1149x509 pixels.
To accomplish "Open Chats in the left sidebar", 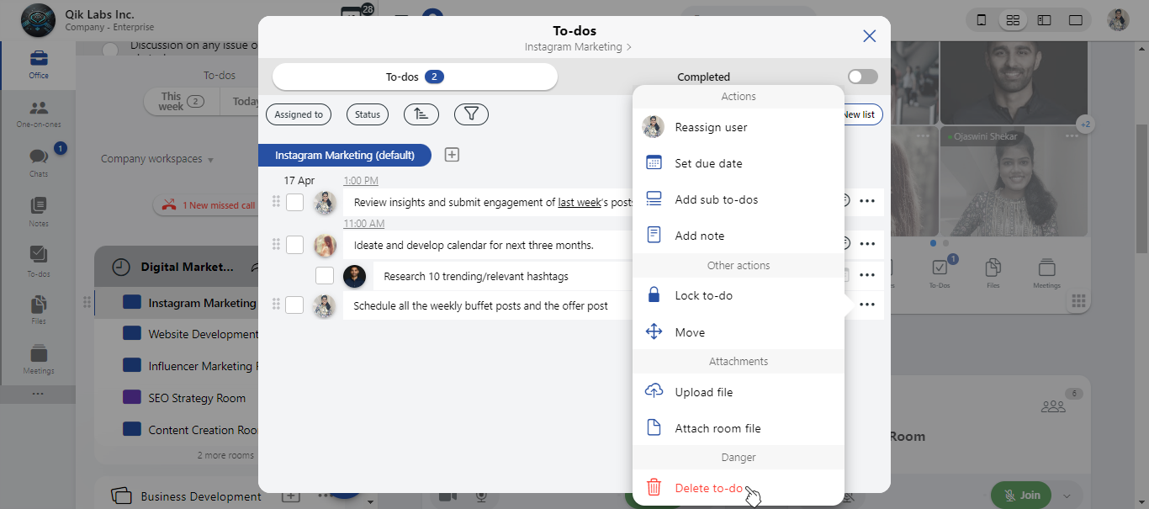I will [39, 162].
